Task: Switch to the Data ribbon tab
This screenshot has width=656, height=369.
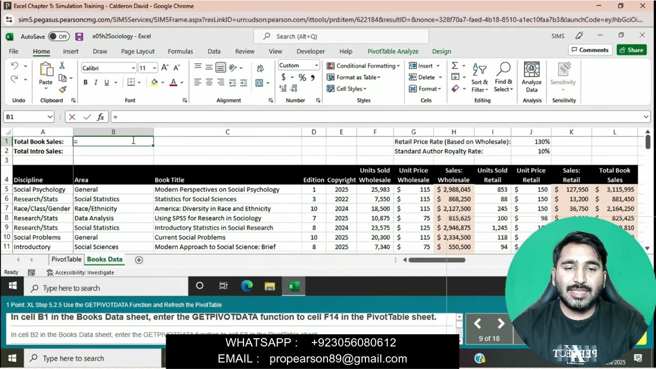Action: [214, 51]
